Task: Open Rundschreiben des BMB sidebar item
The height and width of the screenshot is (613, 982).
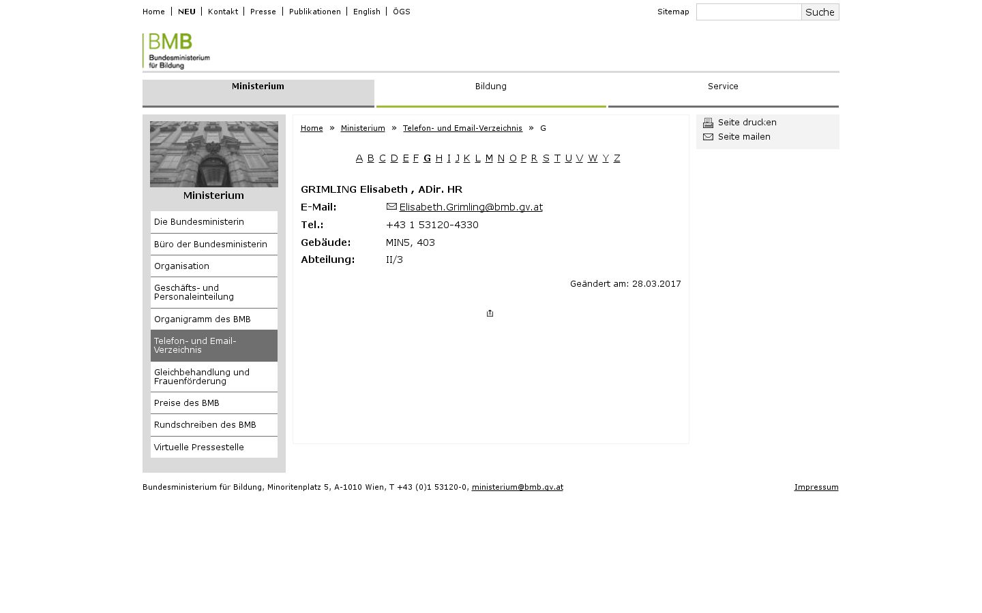Action: click(214, 425)
